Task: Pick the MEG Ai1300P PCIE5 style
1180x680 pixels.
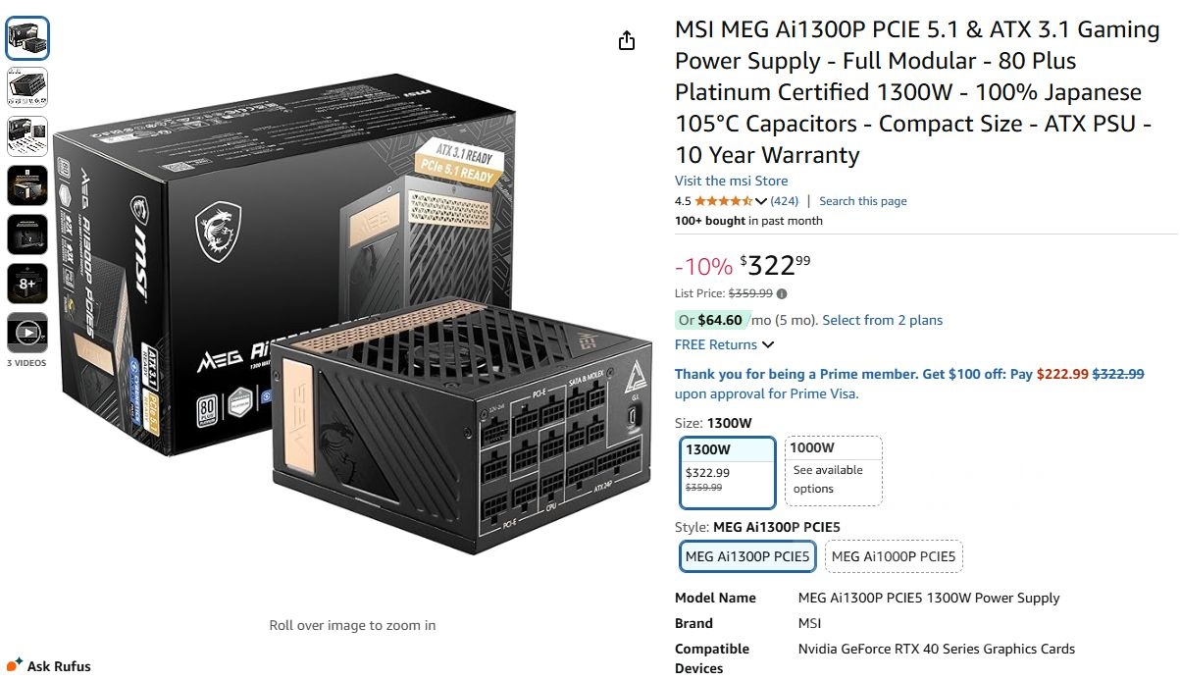Action: coord(747,556)
